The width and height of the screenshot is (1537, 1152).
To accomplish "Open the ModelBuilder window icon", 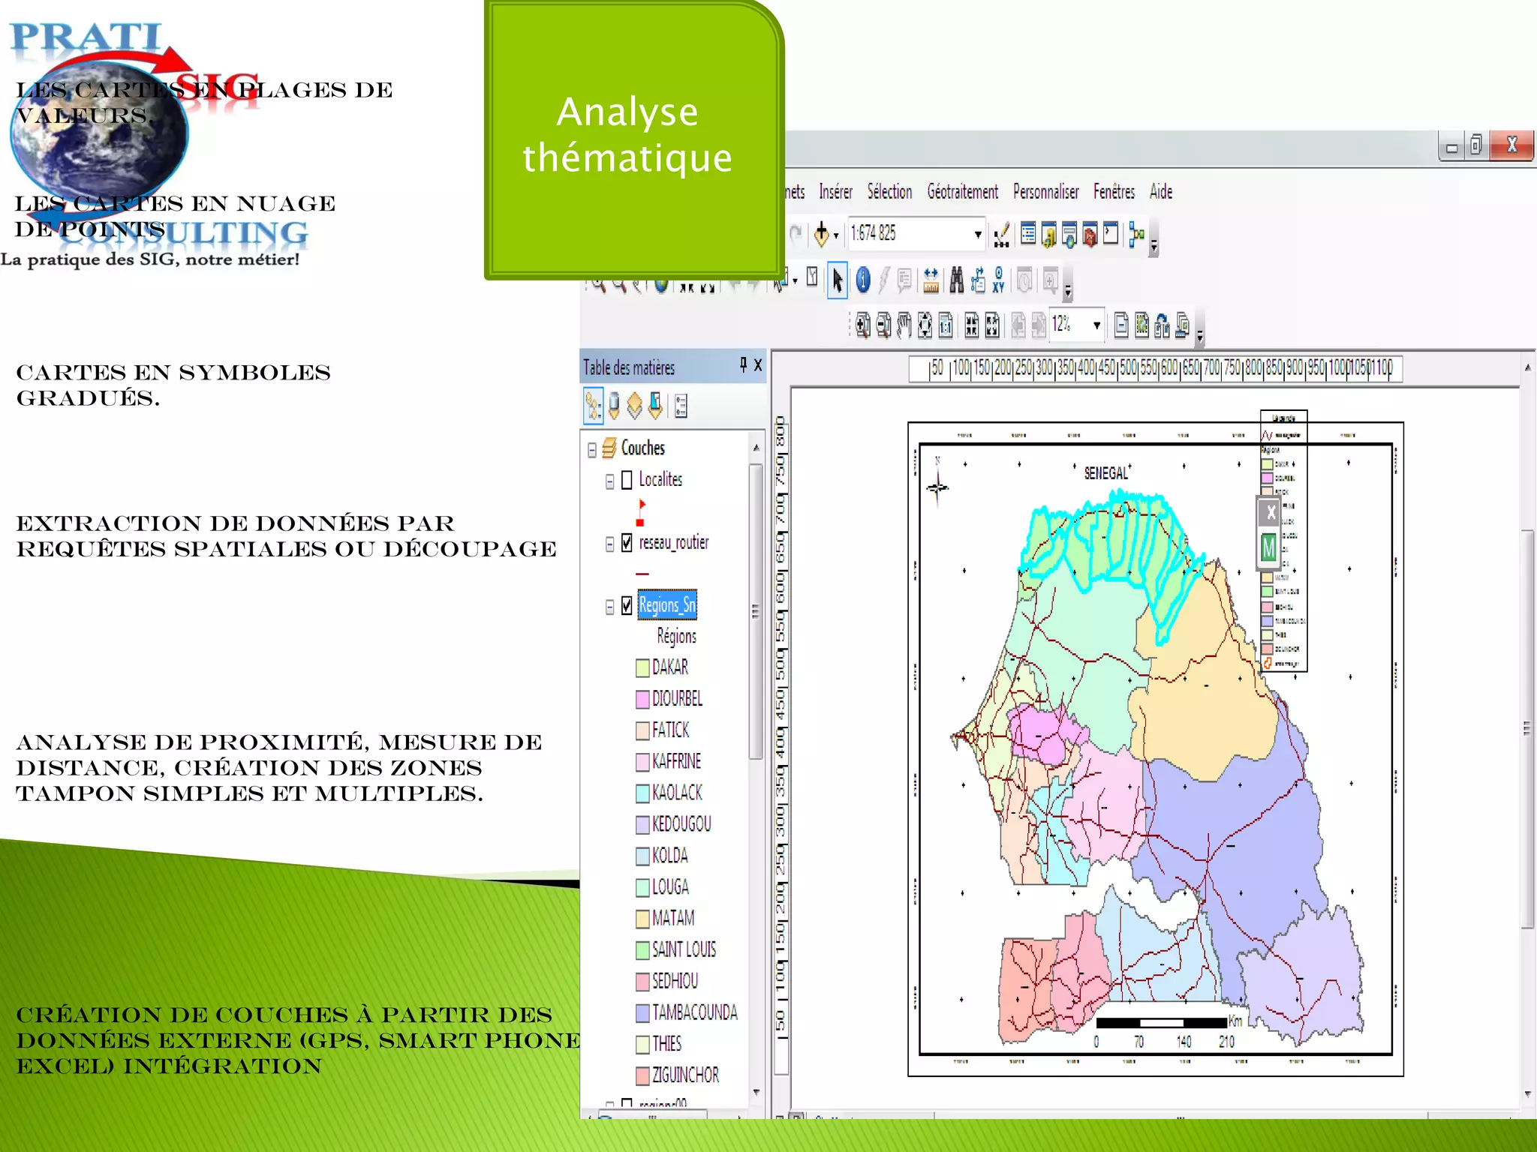I will (1136, 235).
